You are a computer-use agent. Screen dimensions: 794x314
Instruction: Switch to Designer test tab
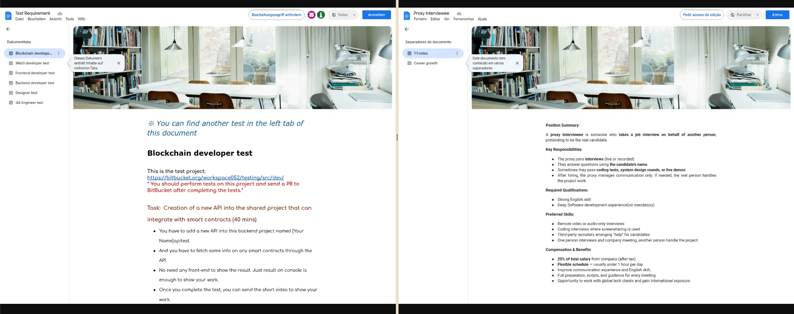34,93
